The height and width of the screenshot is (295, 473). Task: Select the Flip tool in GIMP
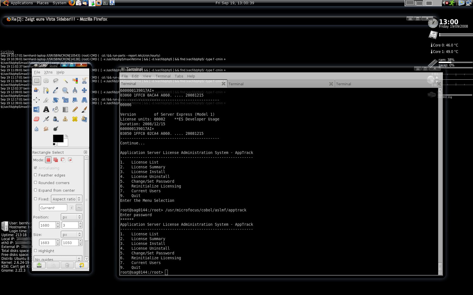[37, 109]
